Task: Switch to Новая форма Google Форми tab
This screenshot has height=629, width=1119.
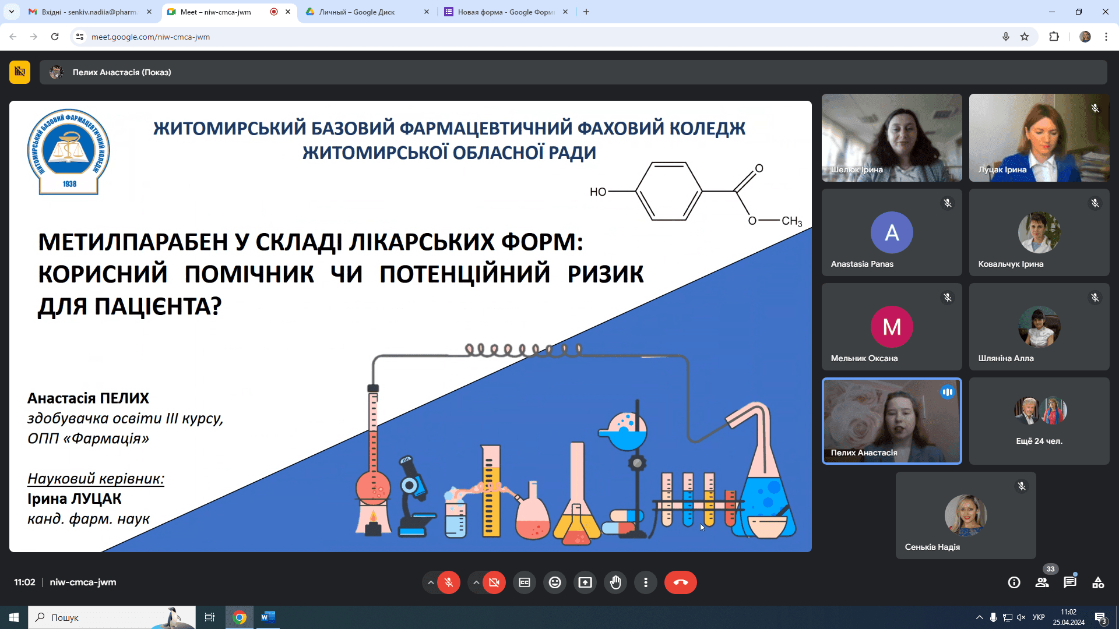Action: coord(506,12)
